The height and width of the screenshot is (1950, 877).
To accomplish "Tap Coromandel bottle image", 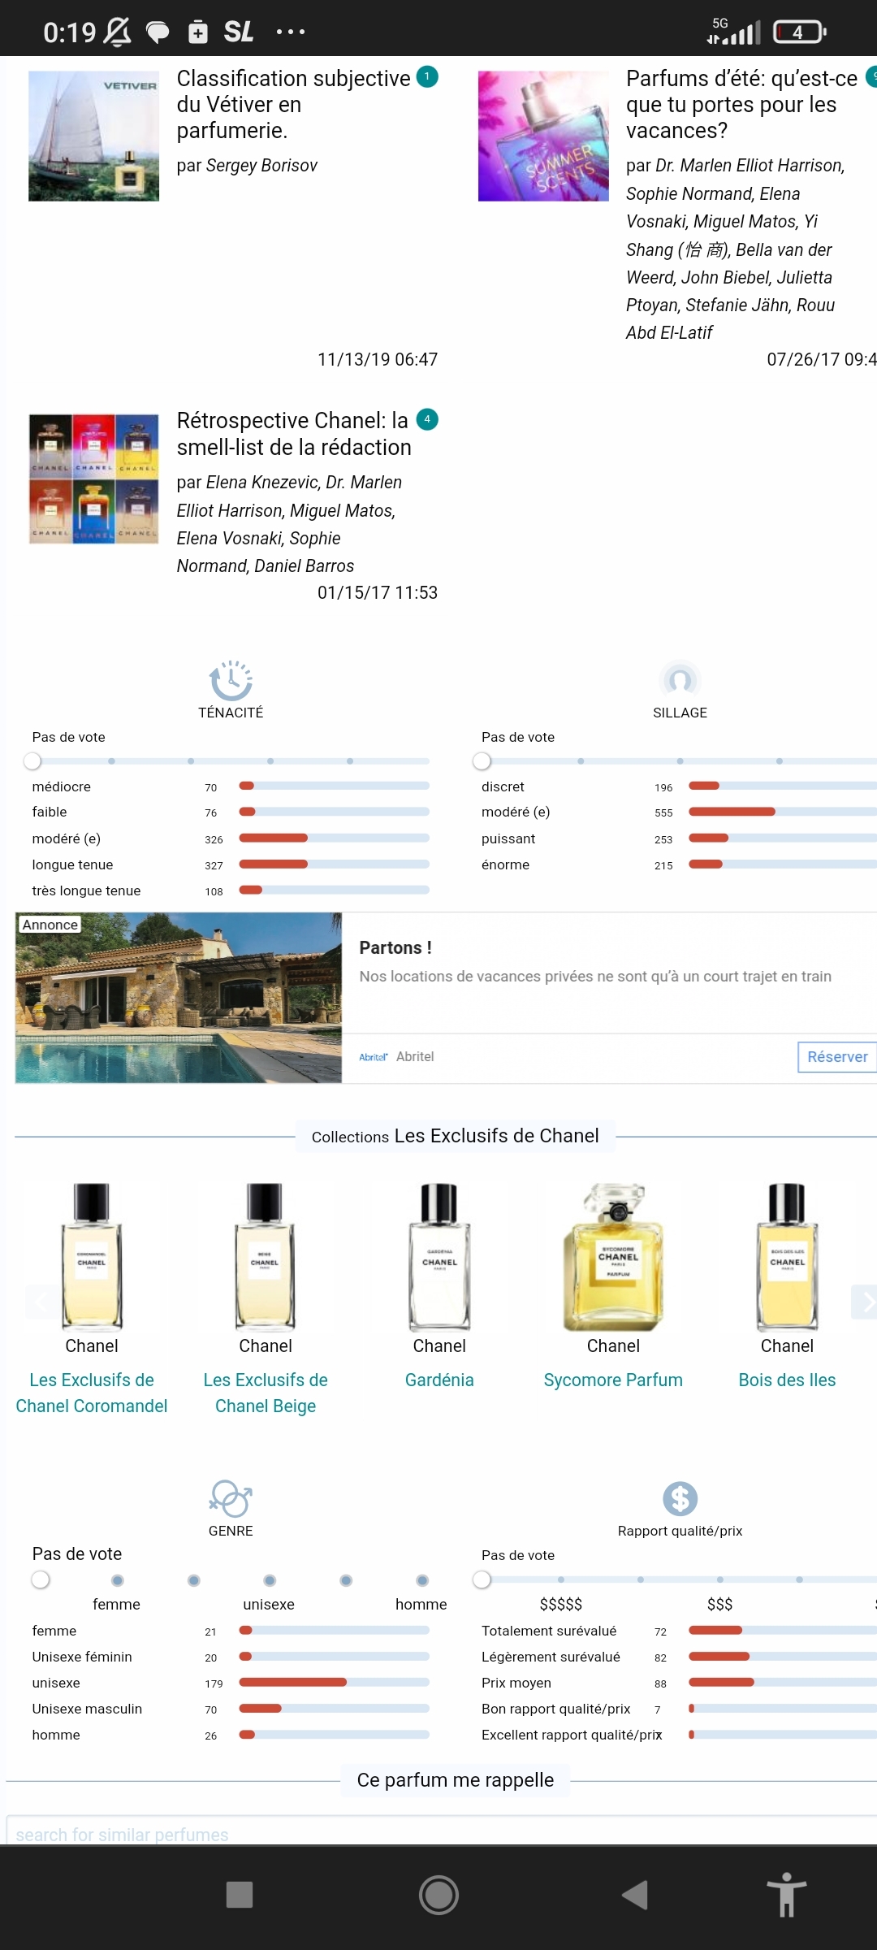I will 92,1256.
